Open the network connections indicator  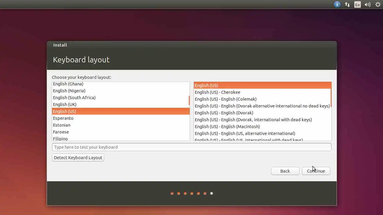point(347,4)
